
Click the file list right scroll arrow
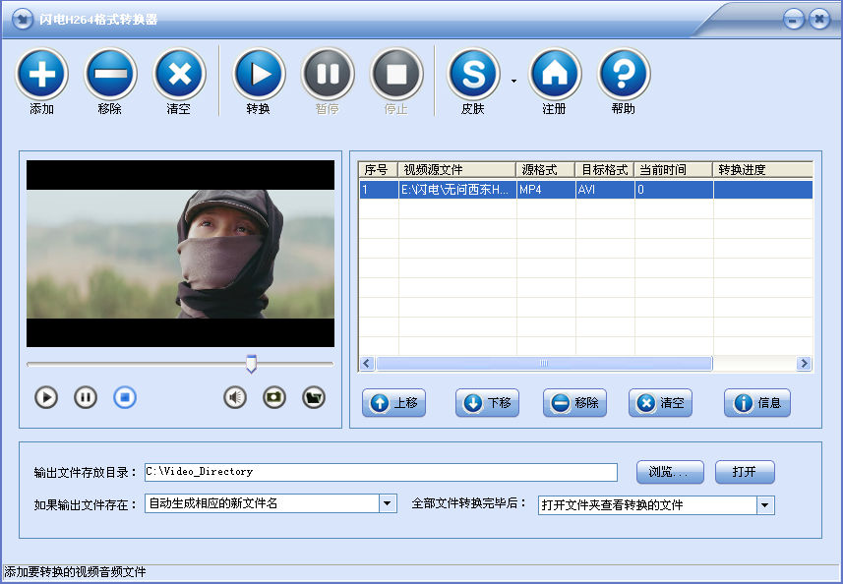click(805, 364)
